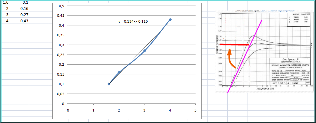Select the data point marker at x=1,6
The height and width of the screenshot is (123, 316).
click(x=109, y=84)
